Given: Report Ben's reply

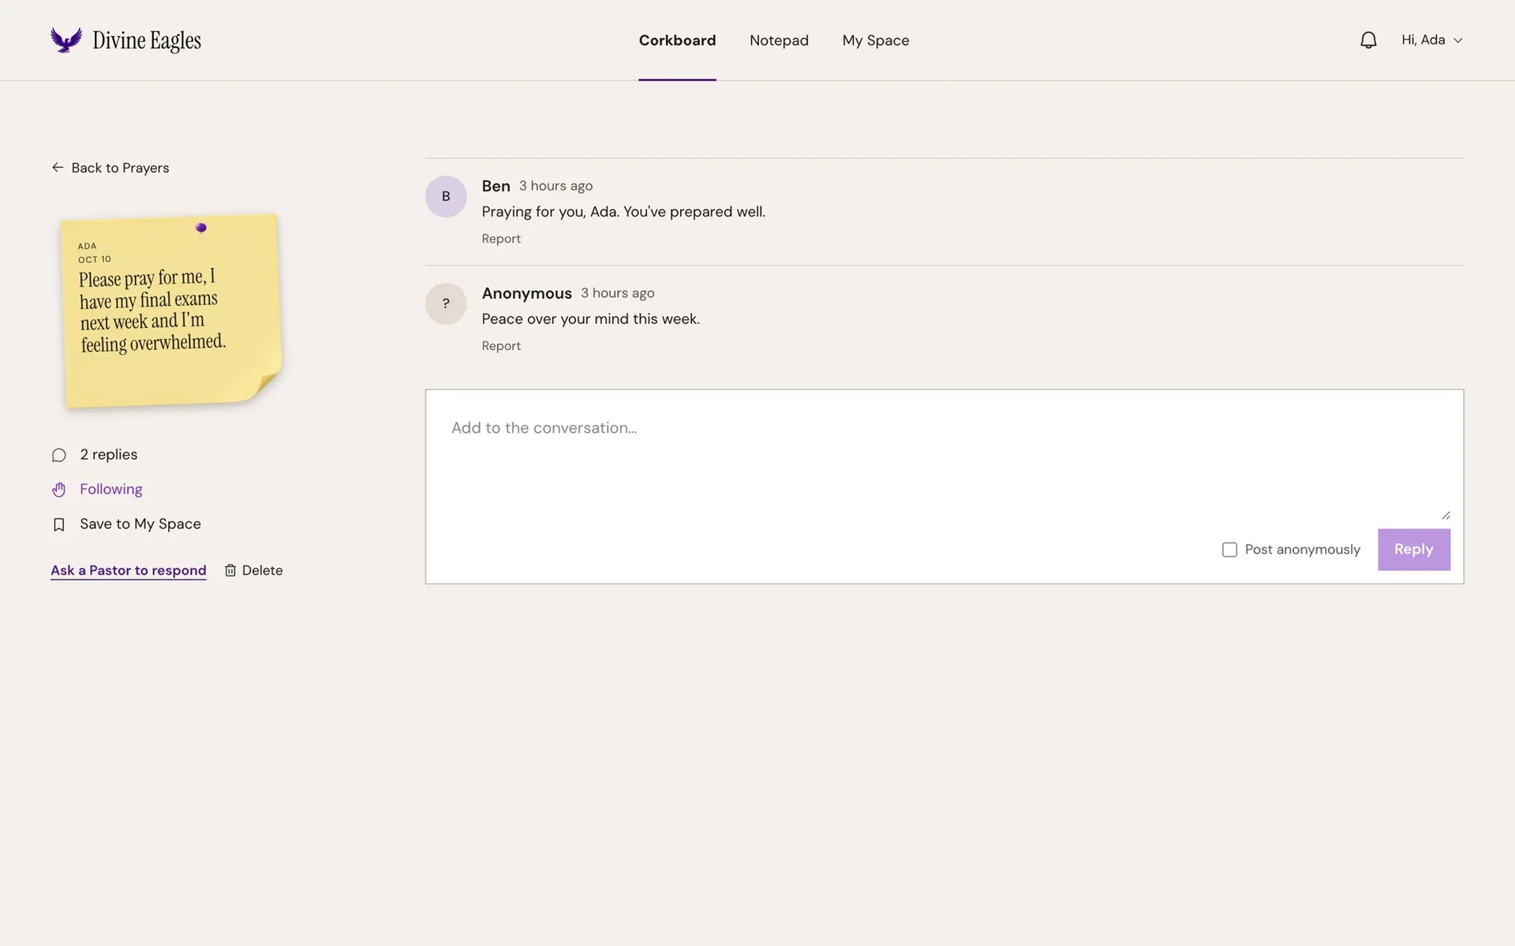Looking at the screenshot, I should pos(501,238).
